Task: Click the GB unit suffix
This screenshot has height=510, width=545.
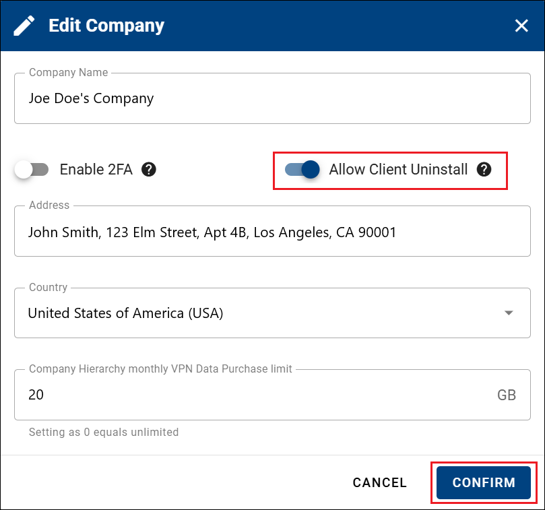Action: click(507, 395)
